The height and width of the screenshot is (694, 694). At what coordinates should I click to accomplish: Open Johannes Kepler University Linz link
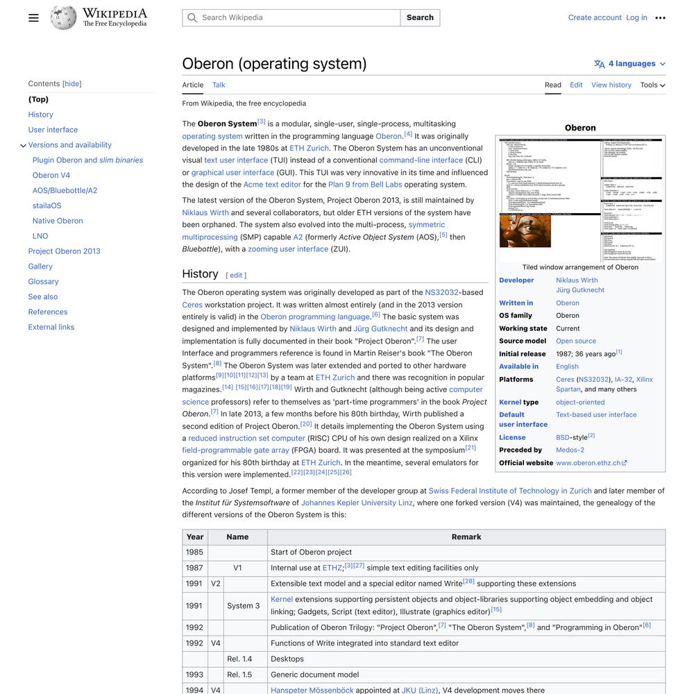357,502
